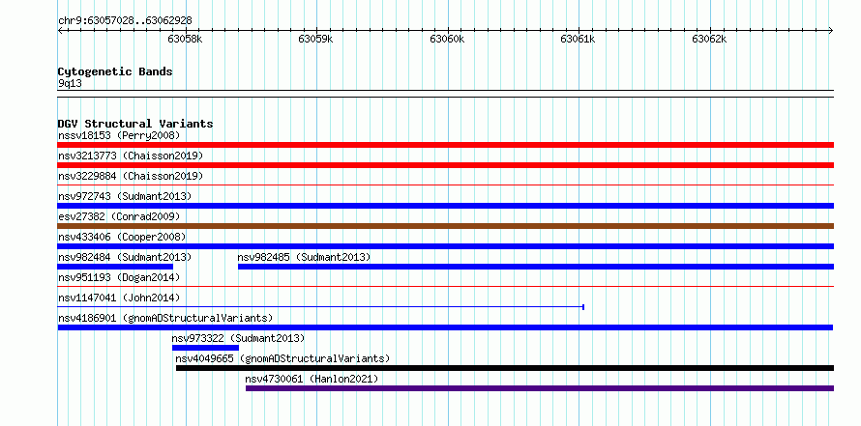
Task: Click the DGV Structural Variants track title
Action: (x=135, y=124)
